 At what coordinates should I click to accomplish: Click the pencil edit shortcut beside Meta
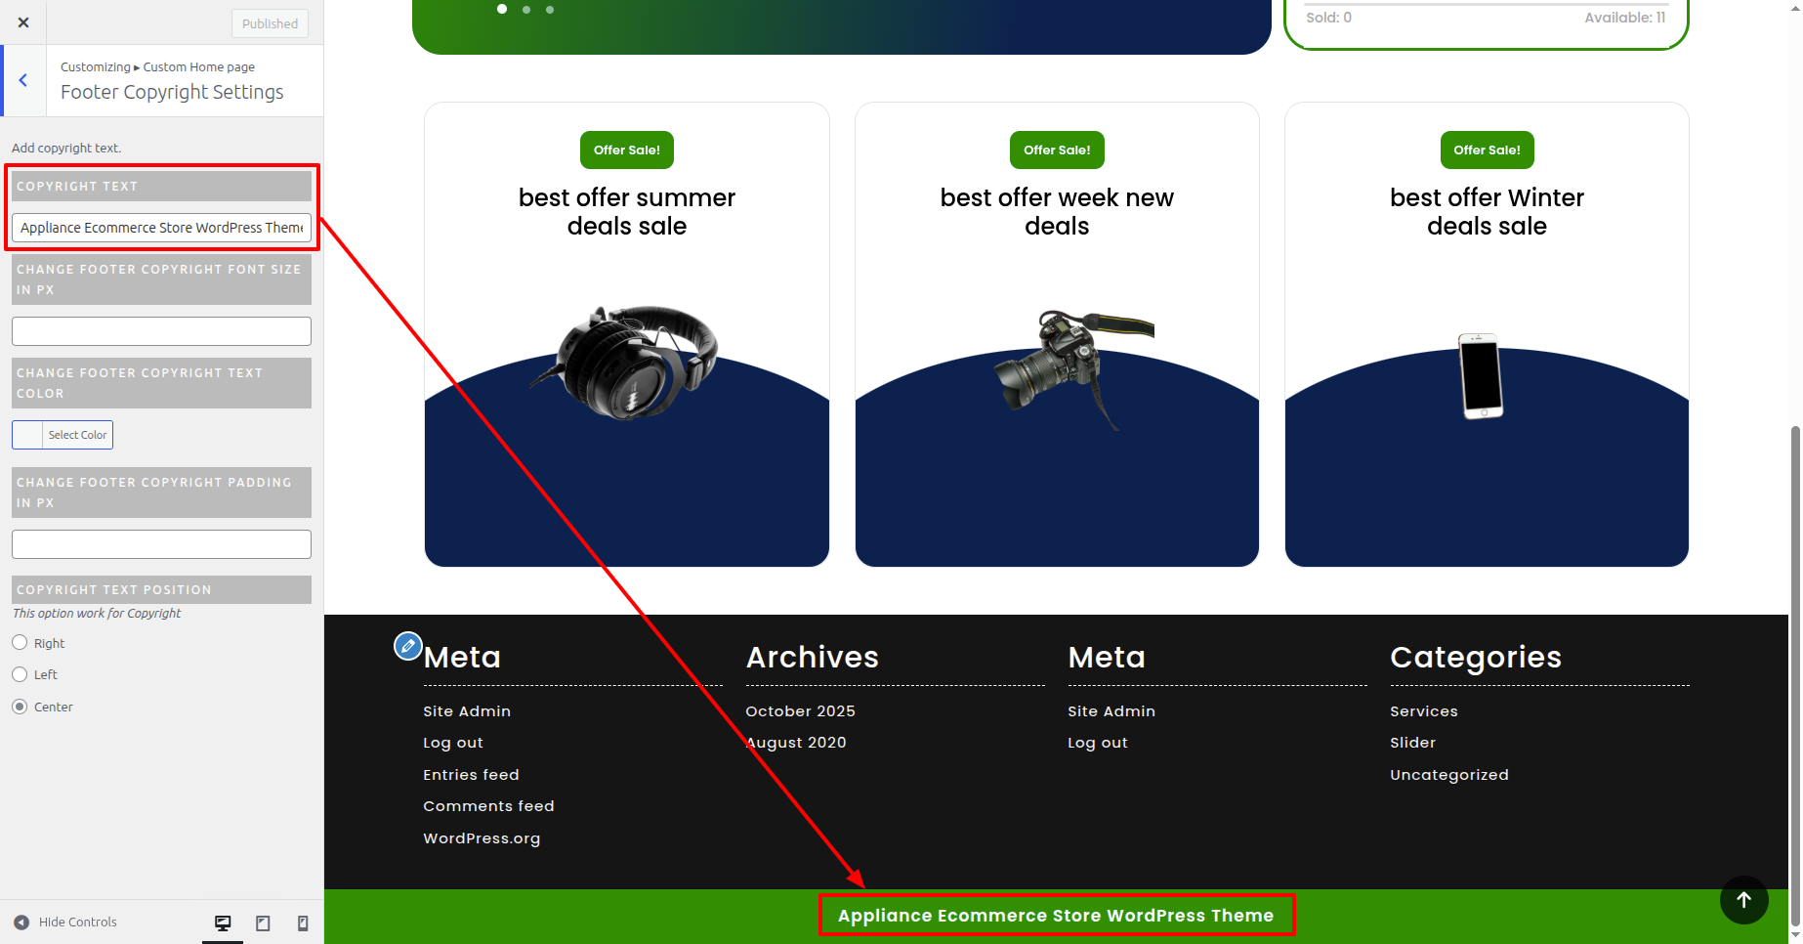(407, 646)
